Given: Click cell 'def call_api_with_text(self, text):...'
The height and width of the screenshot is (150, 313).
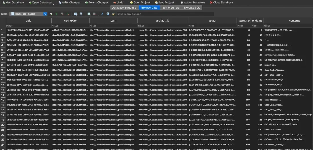Looking at the screenshot, I should (x=288, y=125).
